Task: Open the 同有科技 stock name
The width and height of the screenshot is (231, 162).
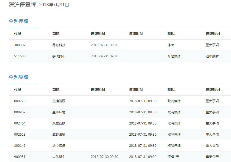Action: 59,45
